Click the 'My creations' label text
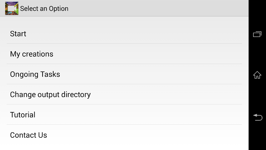 pyautogui.click(x=32, y=54)
